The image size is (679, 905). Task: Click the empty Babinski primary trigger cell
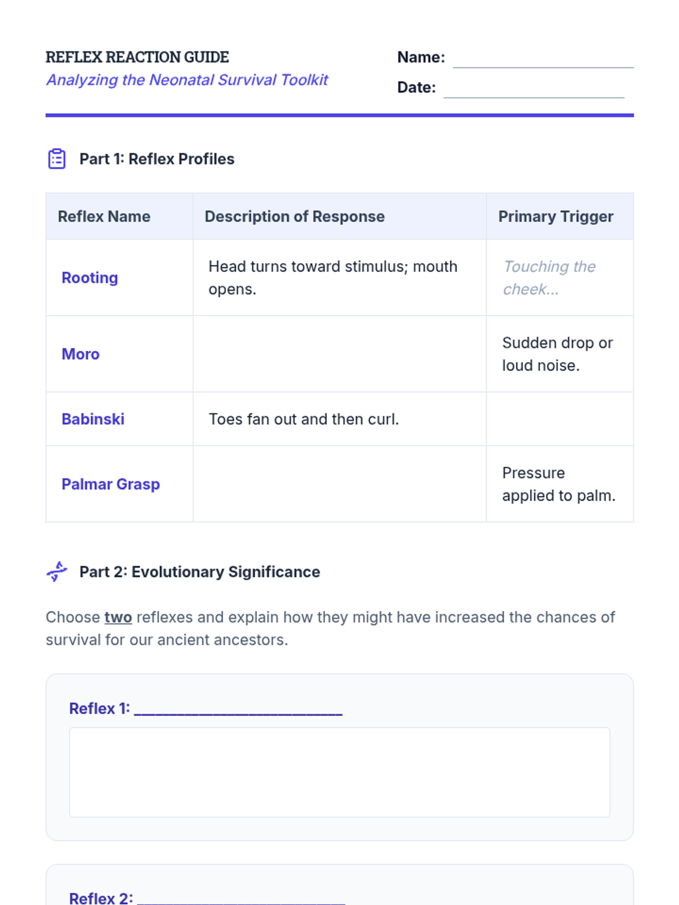[x=560, y=419]
